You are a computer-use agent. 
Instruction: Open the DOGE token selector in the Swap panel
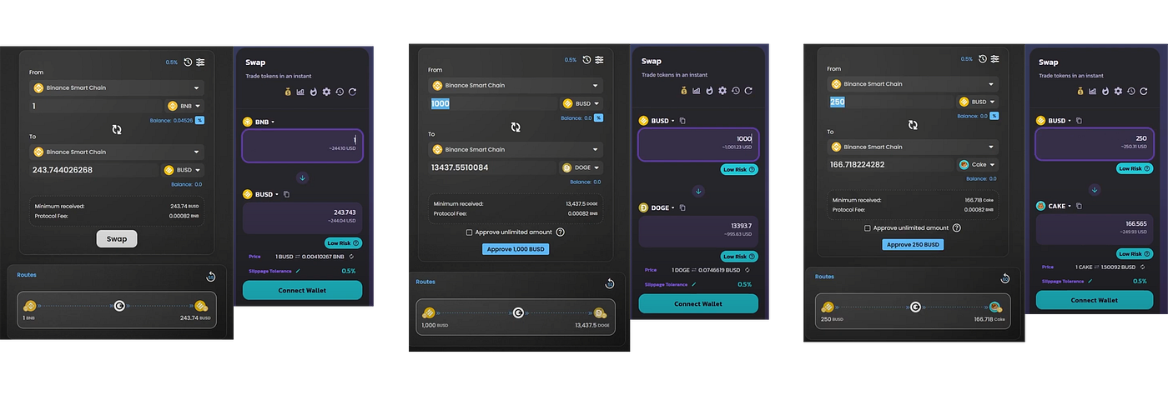click(657, 207)
